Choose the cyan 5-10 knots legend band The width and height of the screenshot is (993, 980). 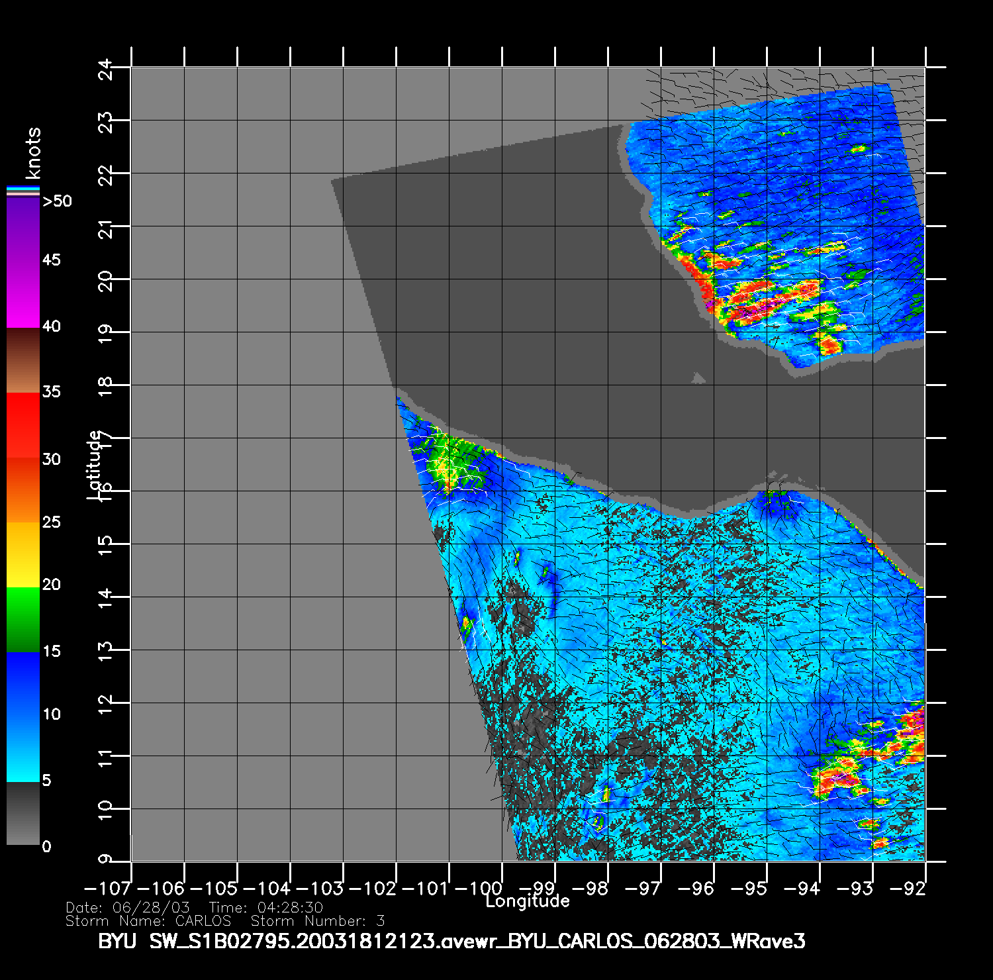(23, 748)
